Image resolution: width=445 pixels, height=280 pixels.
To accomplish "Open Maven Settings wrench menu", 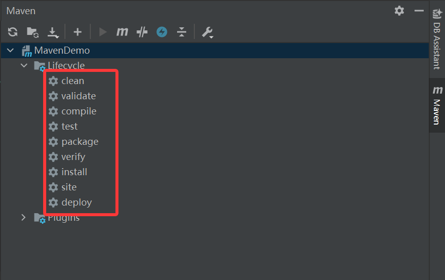I will (x=208, y=32).
